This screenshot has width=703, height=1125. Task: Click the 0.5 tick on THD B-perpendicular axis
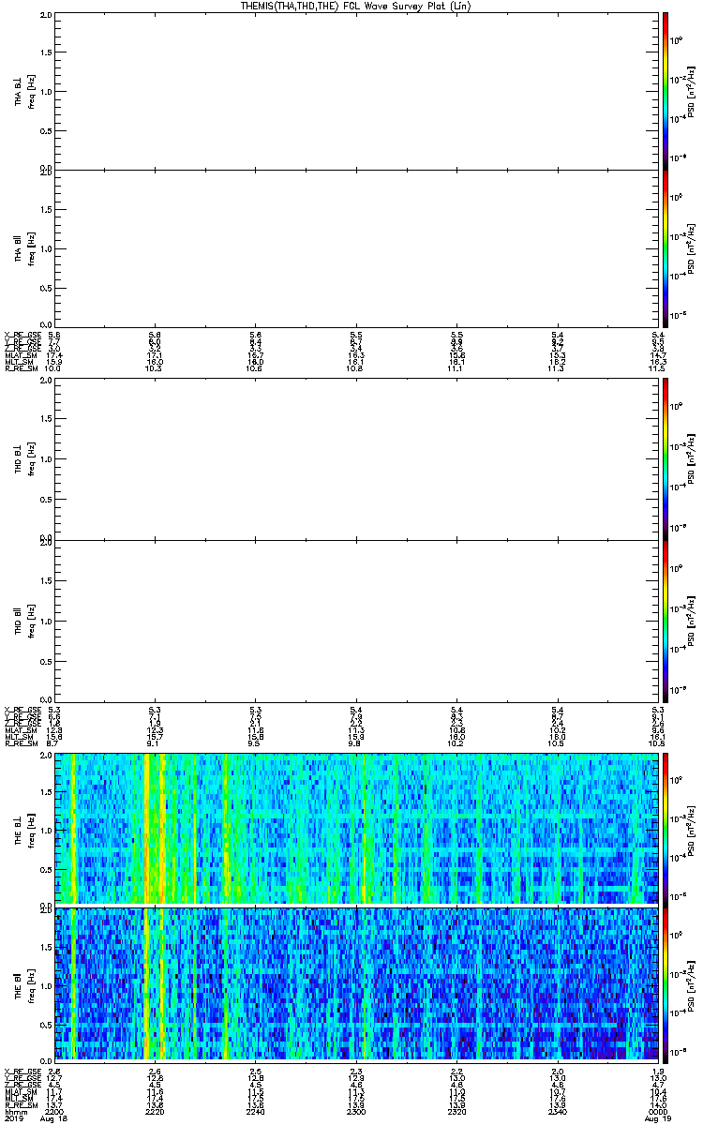pos(47,499)
